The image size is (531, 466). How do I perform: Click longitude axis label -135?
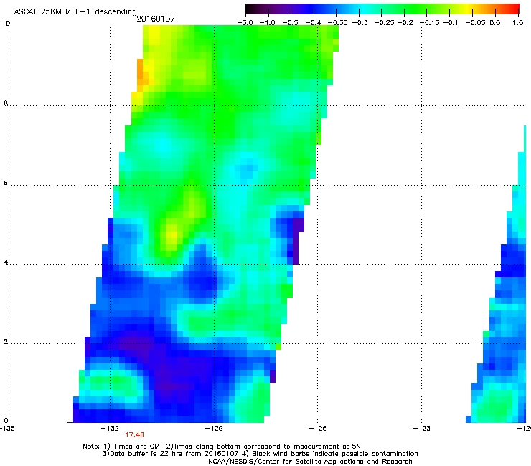7,429
